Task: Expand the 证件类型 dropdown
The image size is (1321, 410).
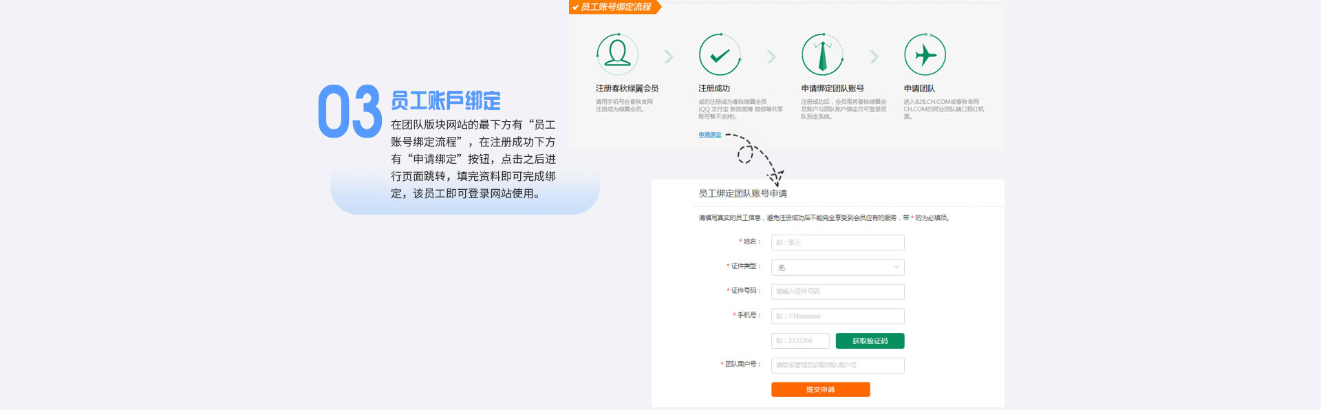Action: click(x=837, y=268)
